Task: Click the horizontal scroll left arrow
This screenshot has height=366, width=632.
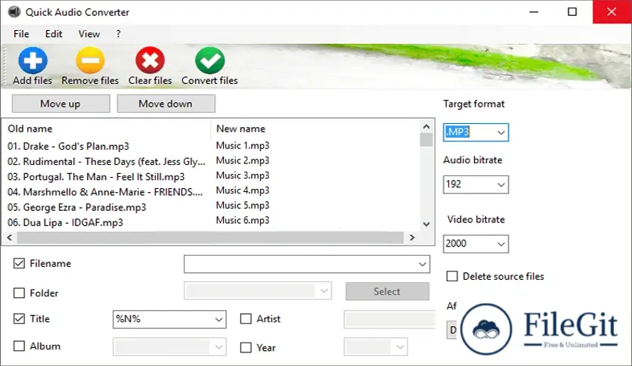Action: point(10,237)
